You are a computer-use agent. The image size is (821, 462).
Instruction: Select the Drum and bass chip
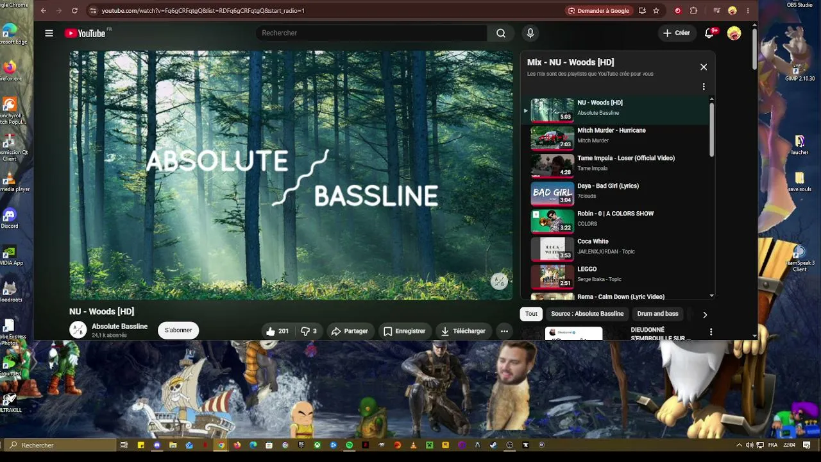[x=657, y=314]
